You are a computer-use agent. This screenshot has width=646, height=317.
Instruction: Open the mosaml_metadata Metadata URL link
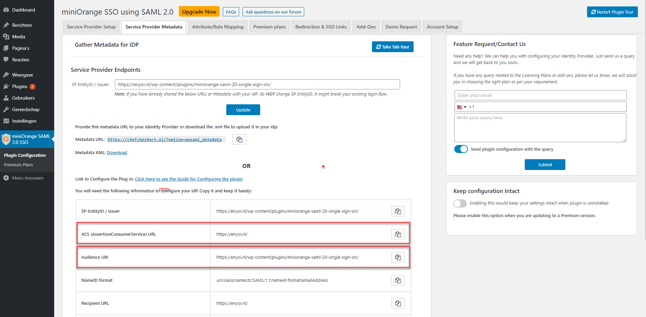[165, 140]
